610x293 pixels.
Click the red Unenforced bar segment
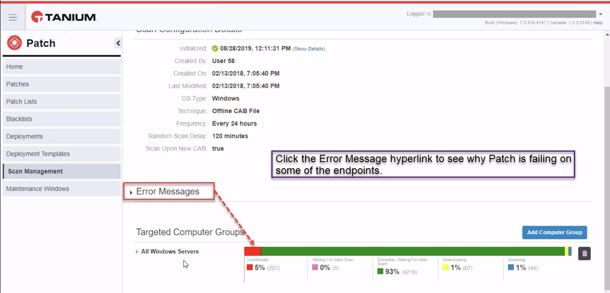click(253, 251)
